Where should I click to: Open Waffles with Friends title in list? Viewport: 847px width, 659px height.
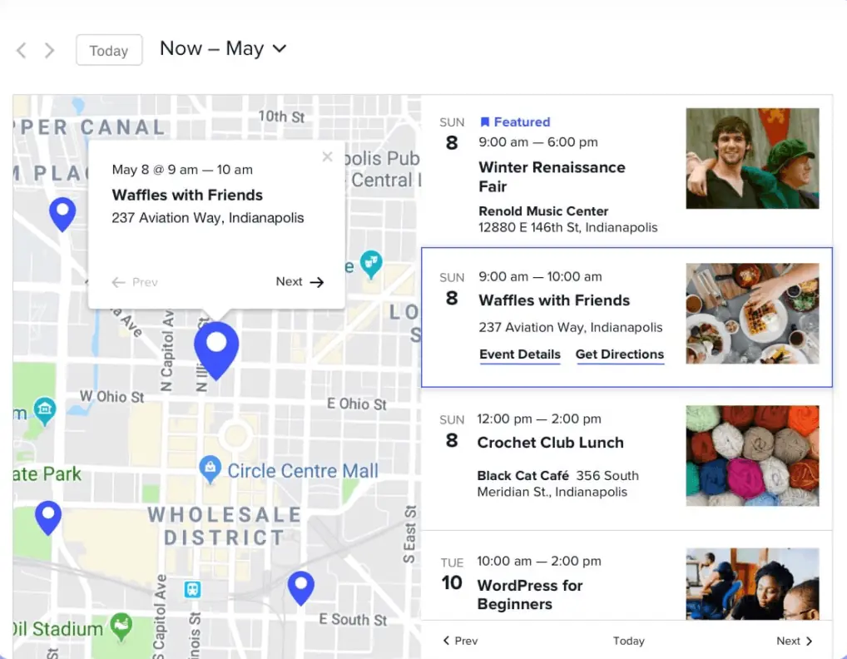[554, 300]
